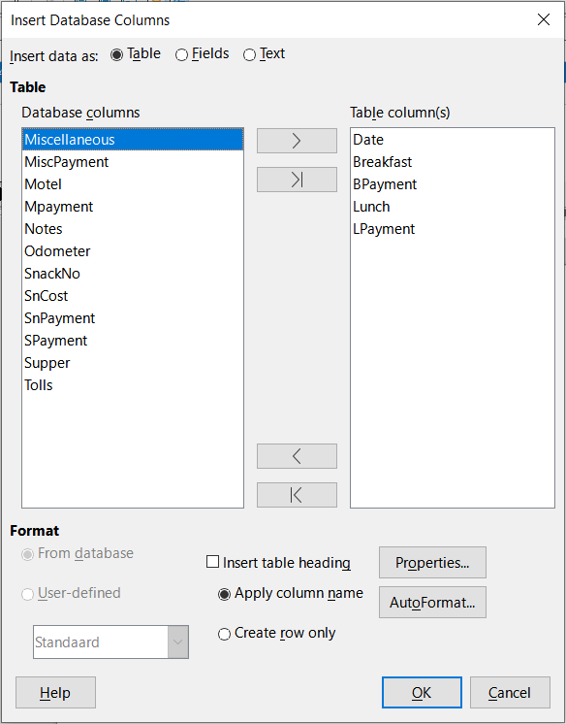Select SnCost in database columns
Image resolution: width=566 pixels, height=724 pixels.
[133, 295]
